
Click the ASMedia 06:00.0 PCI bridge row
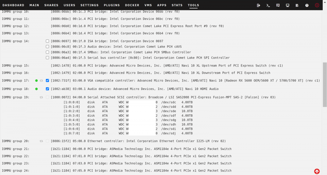click(x=141, y=149)
